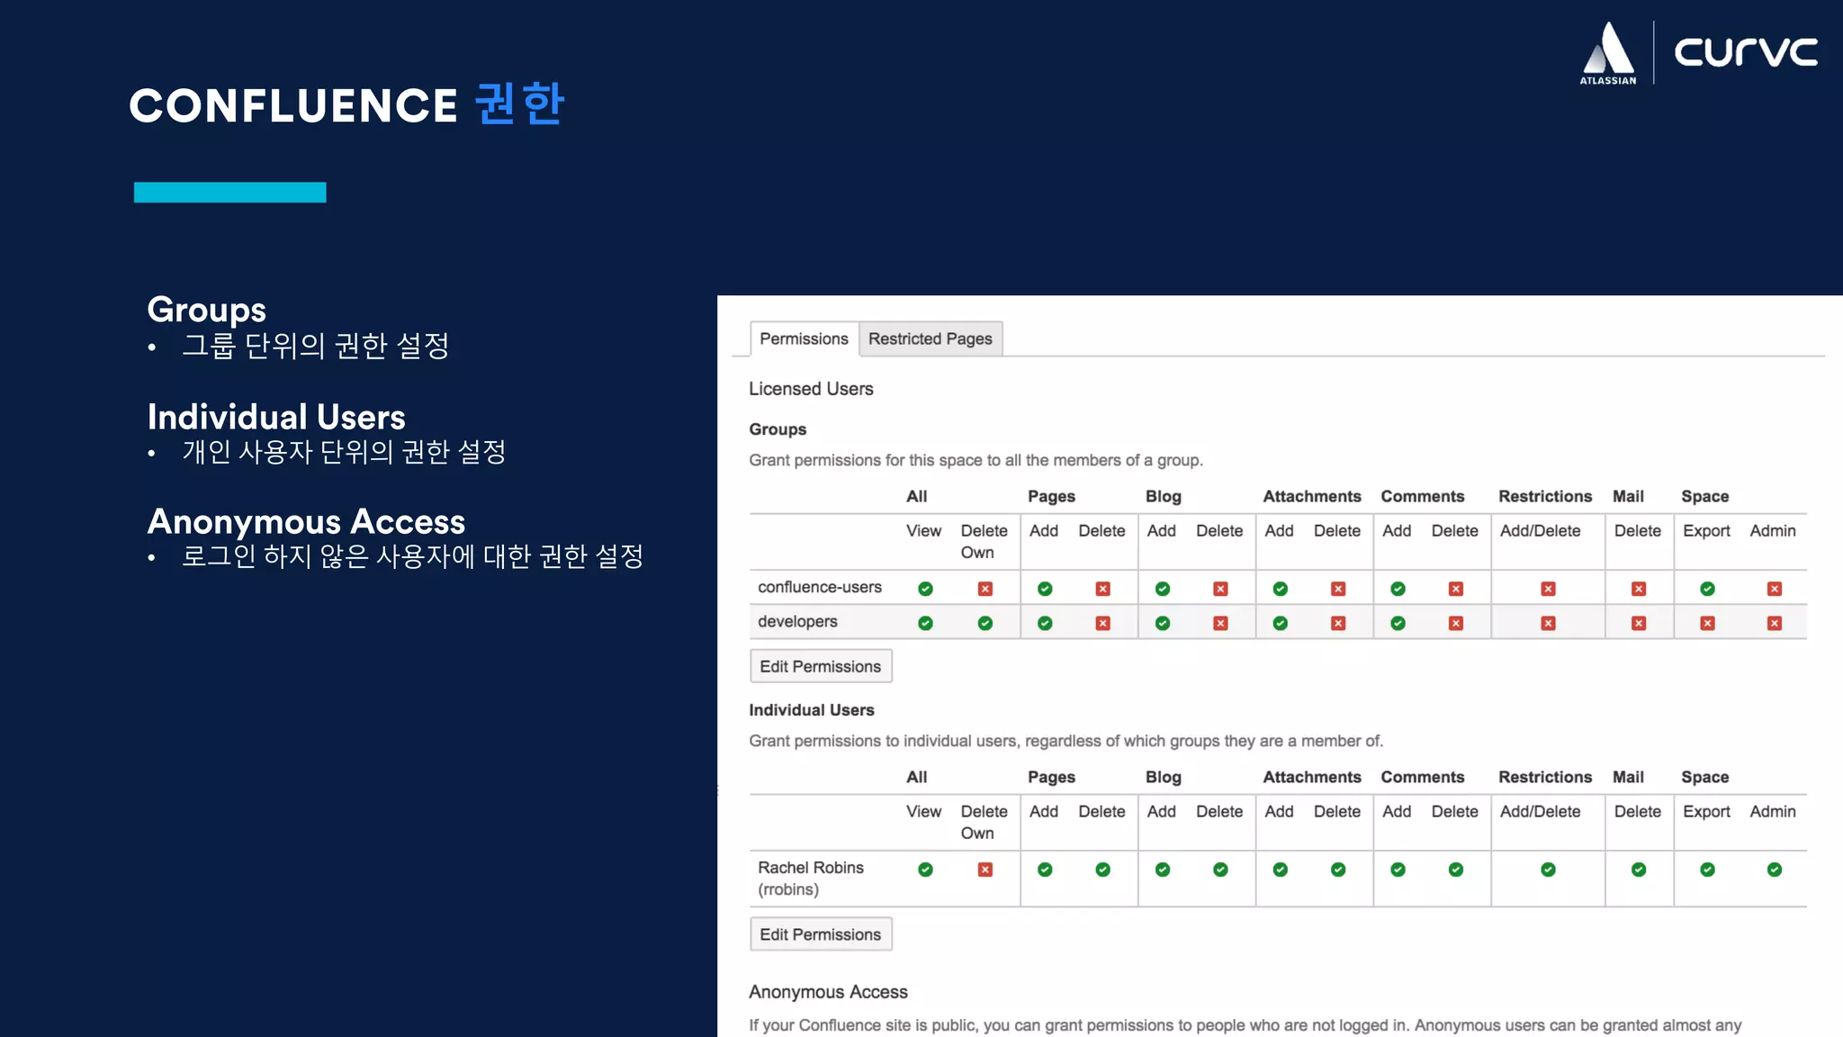Click Edit Permissions under Individual Users
The height and width of the screenshot is (1037, 1843).
click(x=821, y=934)
